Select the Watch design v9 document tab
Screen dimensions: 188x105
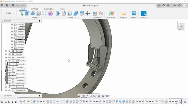click(91, 6)
